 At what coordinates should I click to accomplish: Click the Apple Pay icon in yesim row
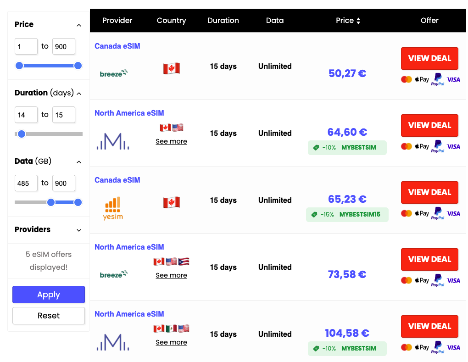point(422,213)
